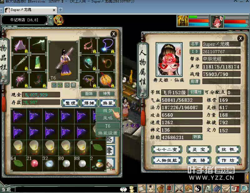Image resolution: width=250 pixels, height=193 pixels.
Task: Click the 整理 sort inventory button
Action: pos(70,103)
